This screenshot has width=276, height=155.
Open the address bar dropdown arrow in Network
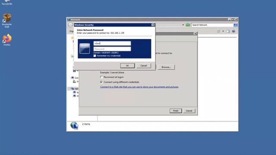coord(183,25)
